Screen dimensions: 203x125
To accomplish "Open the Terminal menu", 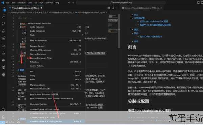I will coord(49,3).
